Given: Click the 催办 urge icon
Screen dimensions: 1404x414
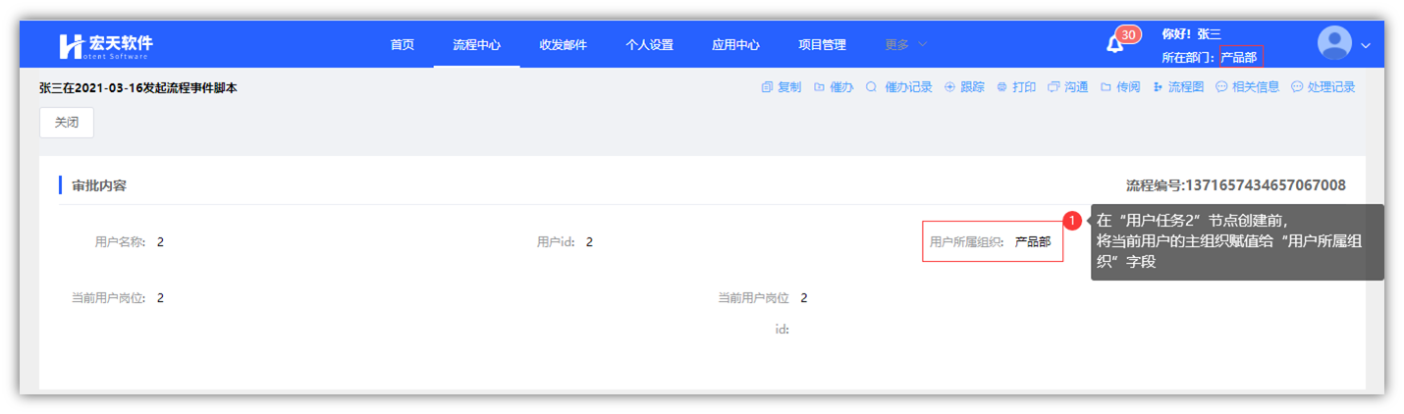Looking at the screenshot, I should point(819,87).
